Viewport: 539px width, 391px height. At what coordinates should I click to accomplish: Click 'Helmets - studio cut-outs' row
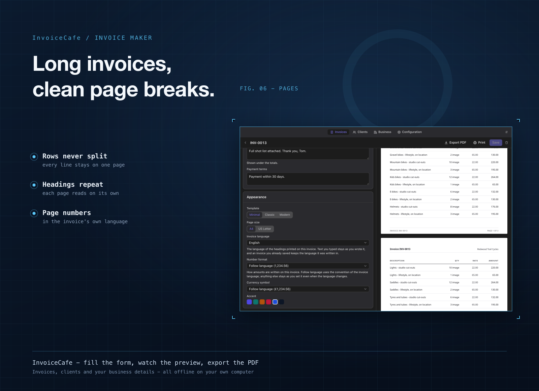pos(444,207)
